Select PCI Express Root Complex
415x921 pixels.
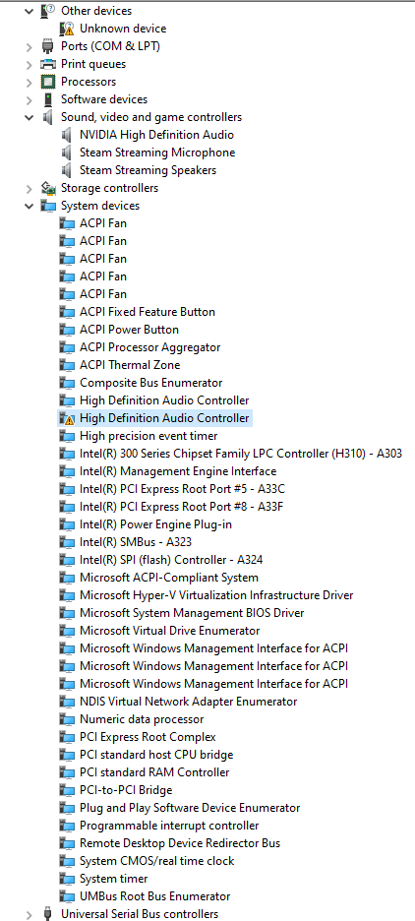tap(148, 737)
